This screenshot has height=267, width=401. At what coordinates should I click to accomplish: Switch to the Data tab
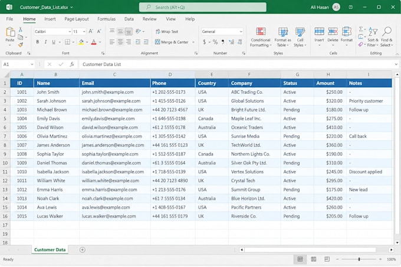coord(129,19)
